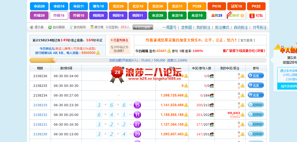Click 竞猜 button for period 2158236
Viewport: 297px width, 142px height.
(256, 76)
